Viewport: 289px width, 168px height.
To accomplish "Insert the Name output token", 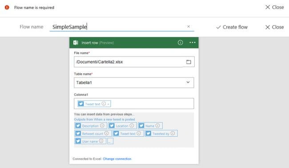I will click(150, 126).
